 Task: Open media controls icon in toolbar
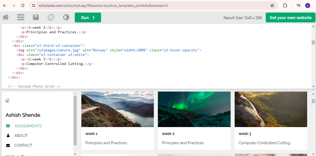pyautogui.click(x=299, y=6)
